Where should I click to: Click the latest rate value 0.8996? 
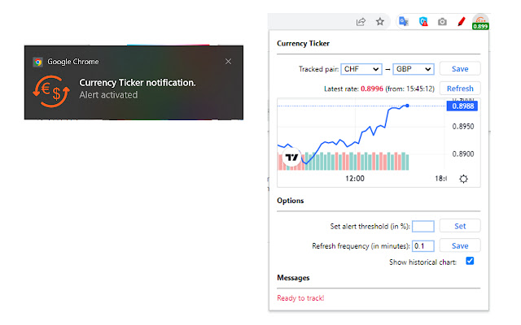pyautogui.click(x=372, y=89)
